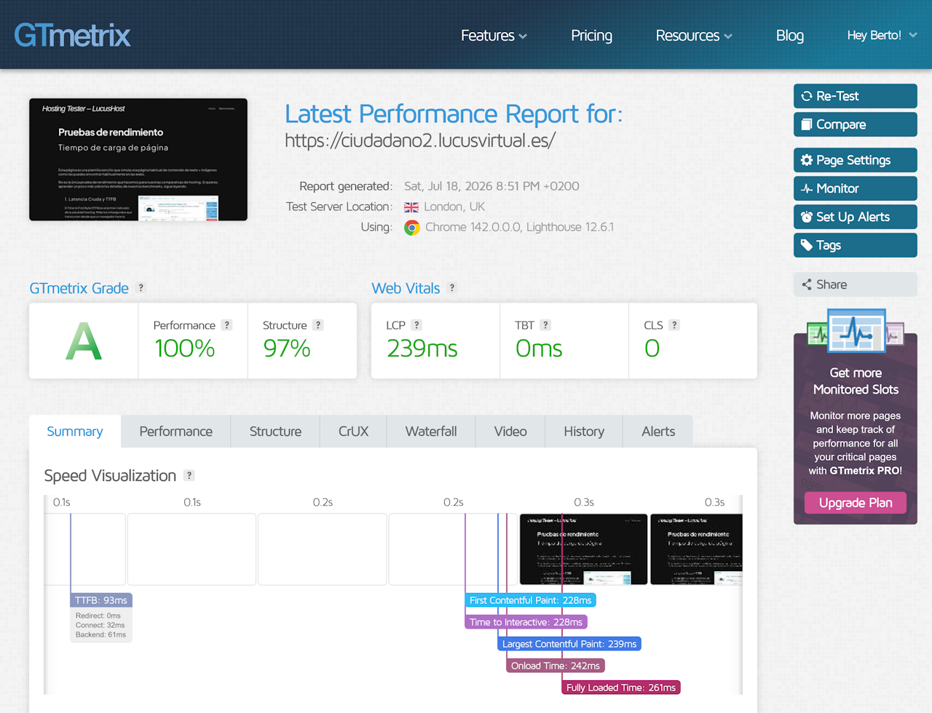Open the Structure tab
Image resolution: width=932 pixels, height=713 pixels.
point(275,431)
